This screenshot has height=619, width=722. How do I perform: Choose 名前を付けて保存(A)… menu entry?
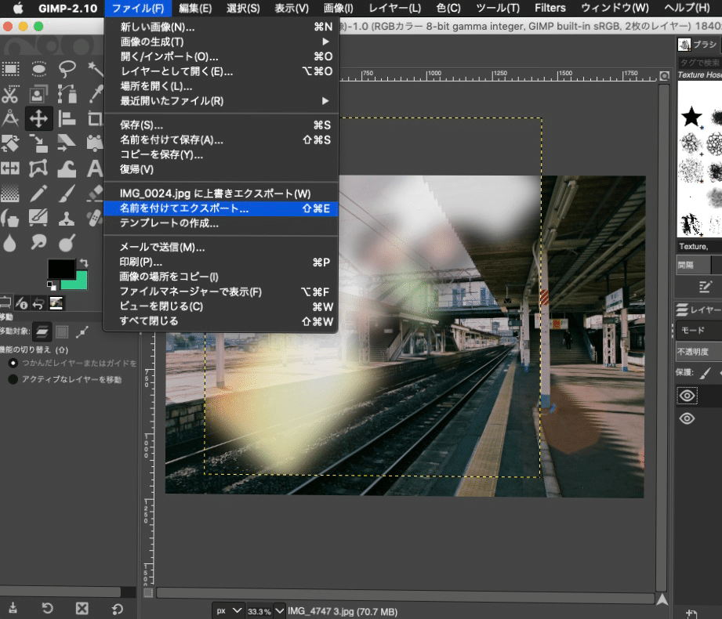coord(222,140)
